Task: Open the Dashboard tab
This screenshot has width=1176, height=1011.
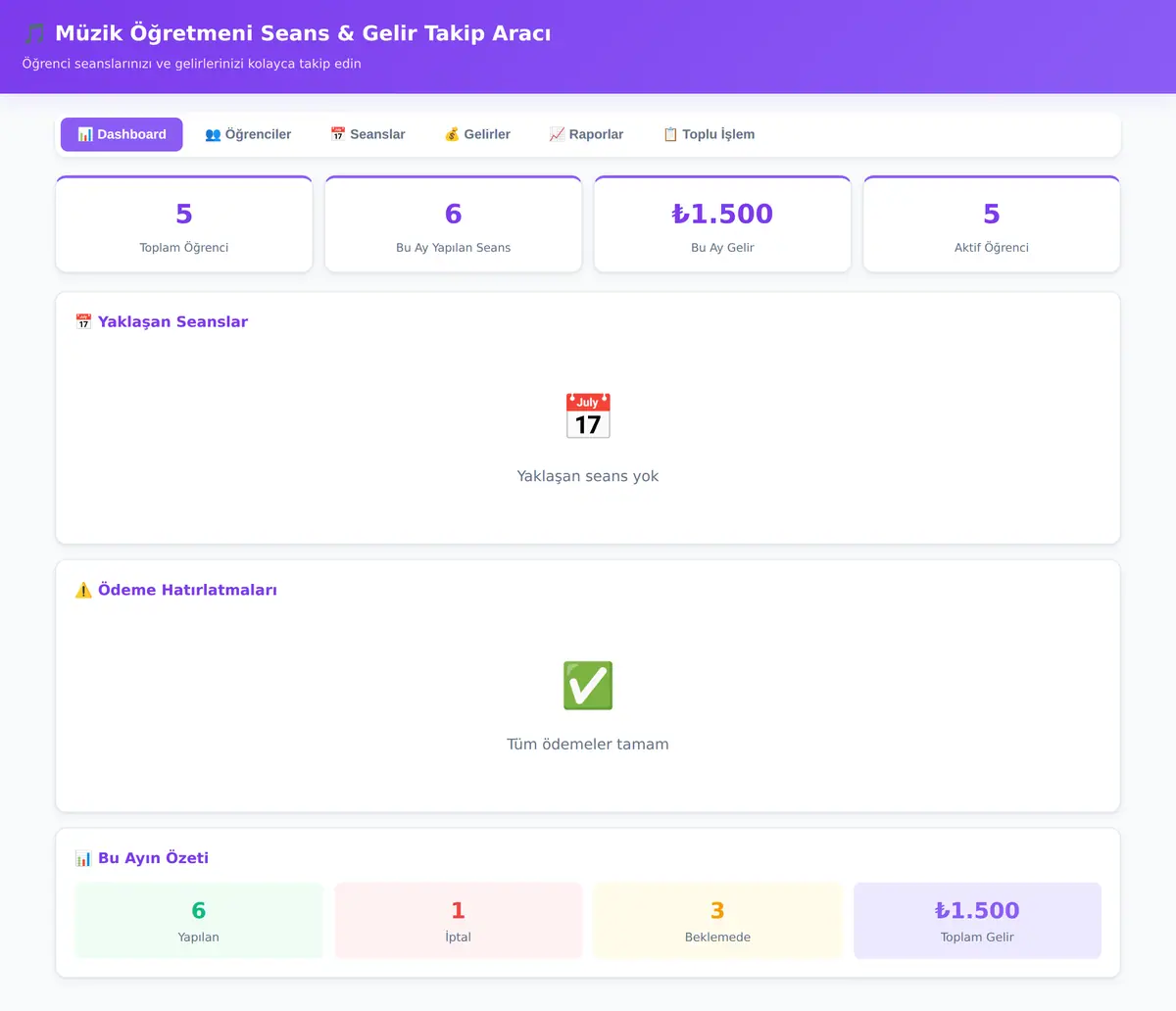Action: point(122,134)
